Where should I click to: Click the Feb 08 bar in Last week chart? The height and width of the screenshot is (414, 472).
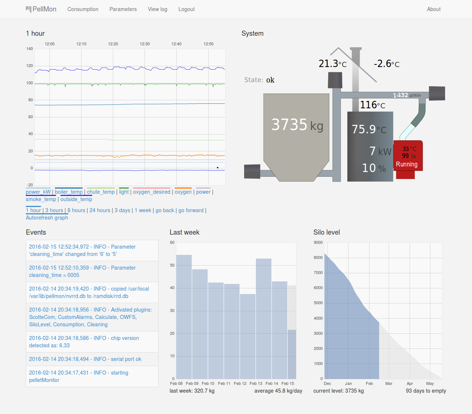(184, 317)
